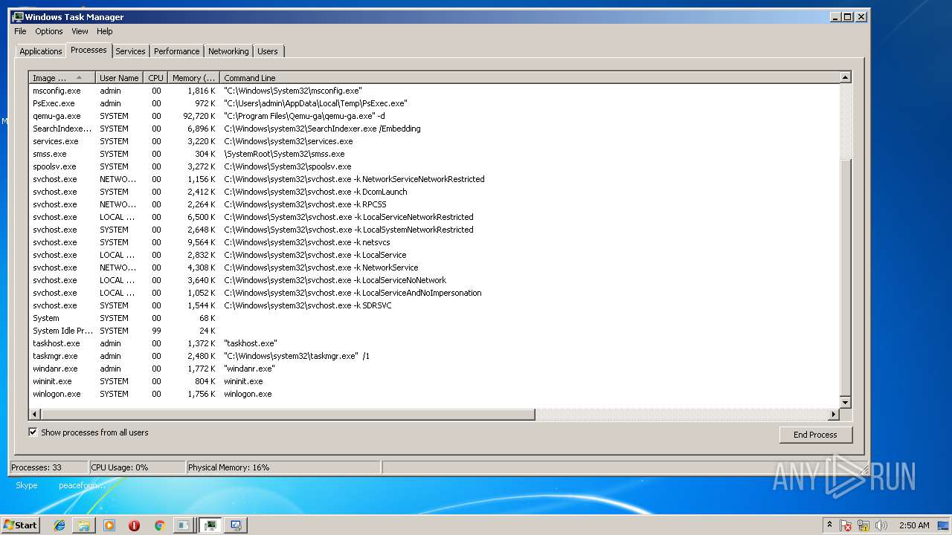
Task: Open the View menu
Action: pos(80,31)
